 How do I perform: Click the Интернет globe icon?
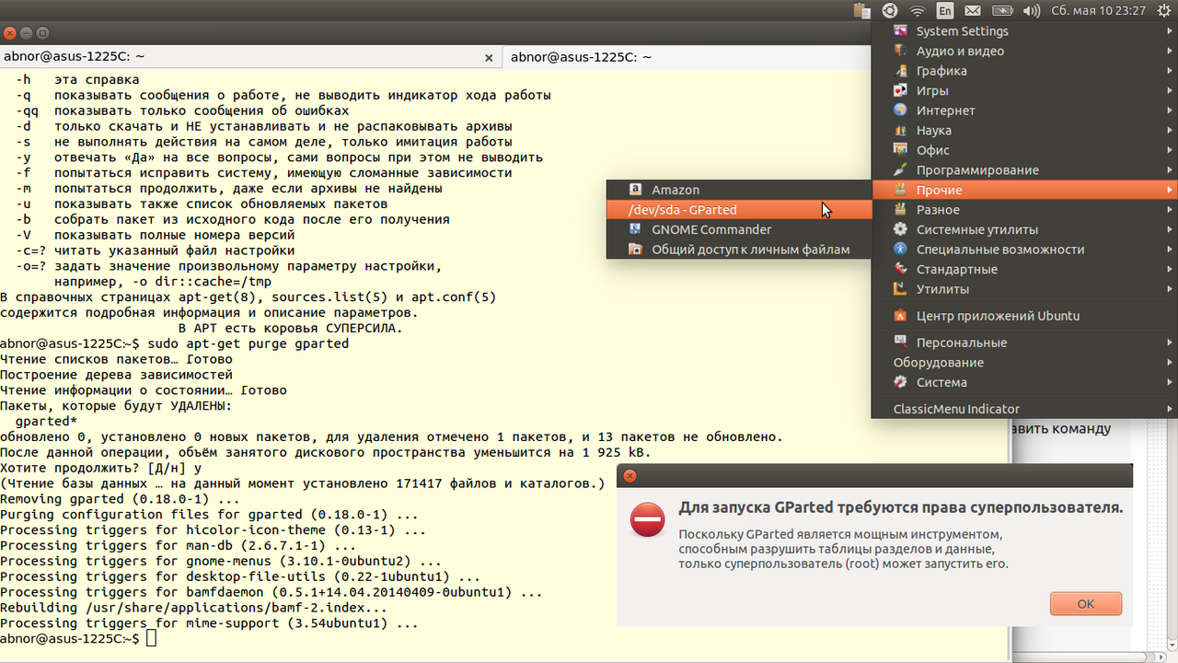coord(900,110)
